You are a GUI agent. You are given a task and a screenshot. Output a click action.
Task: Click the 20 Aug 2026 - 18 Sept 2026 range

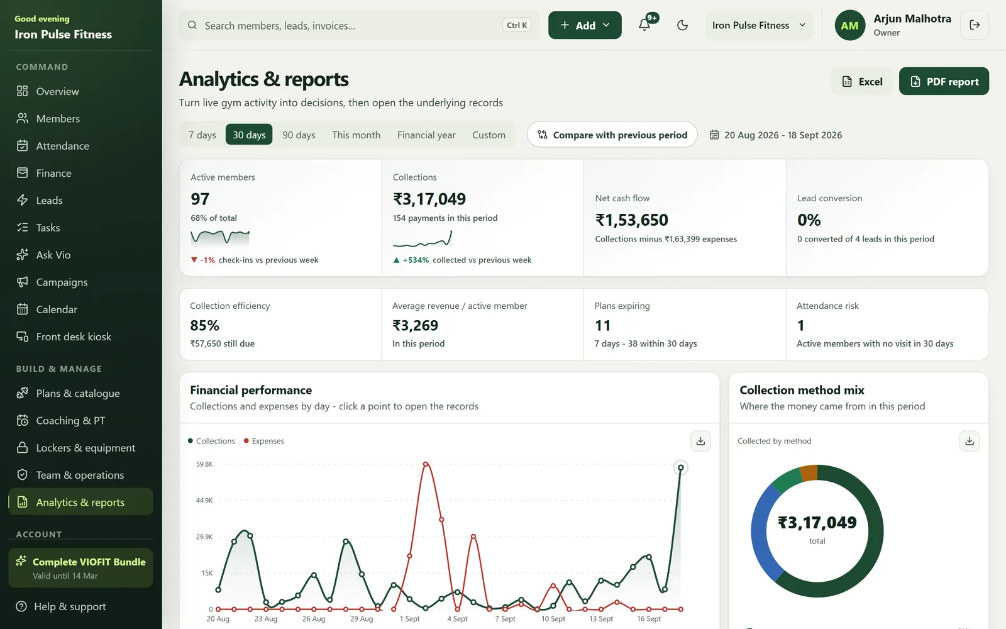[783, 135]
